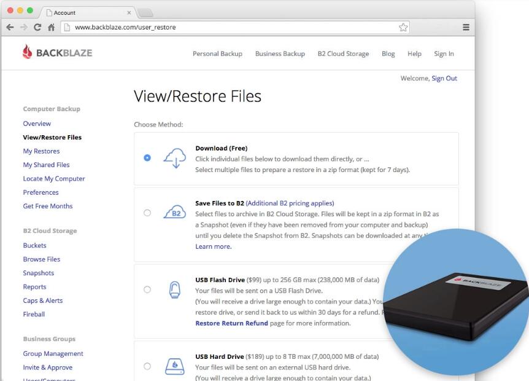Go back with browser back arrow
529x381 pixels.
[x=10, y=28]
